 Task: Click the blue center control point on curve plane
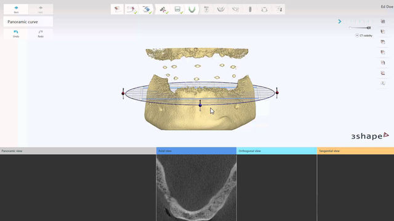point(200,105)
